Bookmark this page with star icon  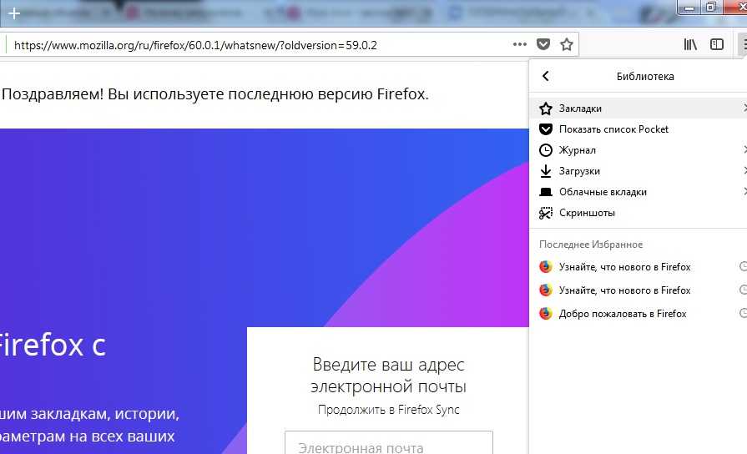pos(567,44)
